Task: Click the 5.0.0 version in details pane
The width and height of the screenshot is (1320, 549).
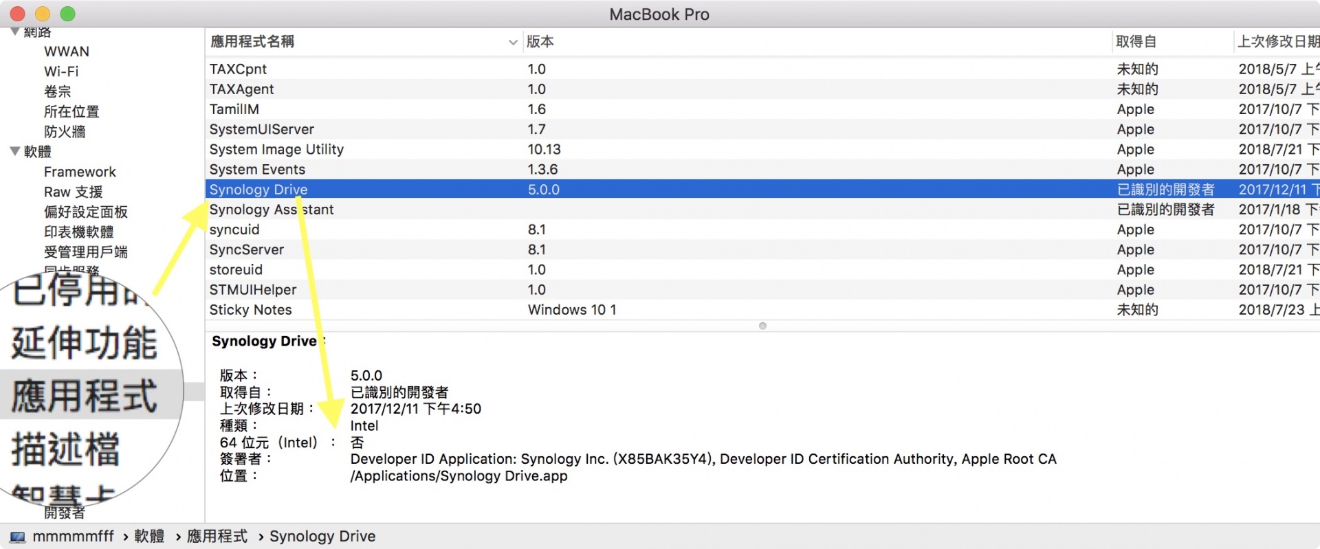Action: click(366, 376)
